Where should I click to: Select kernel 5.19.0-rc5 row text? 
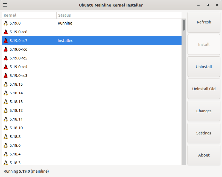pos(18,58)
